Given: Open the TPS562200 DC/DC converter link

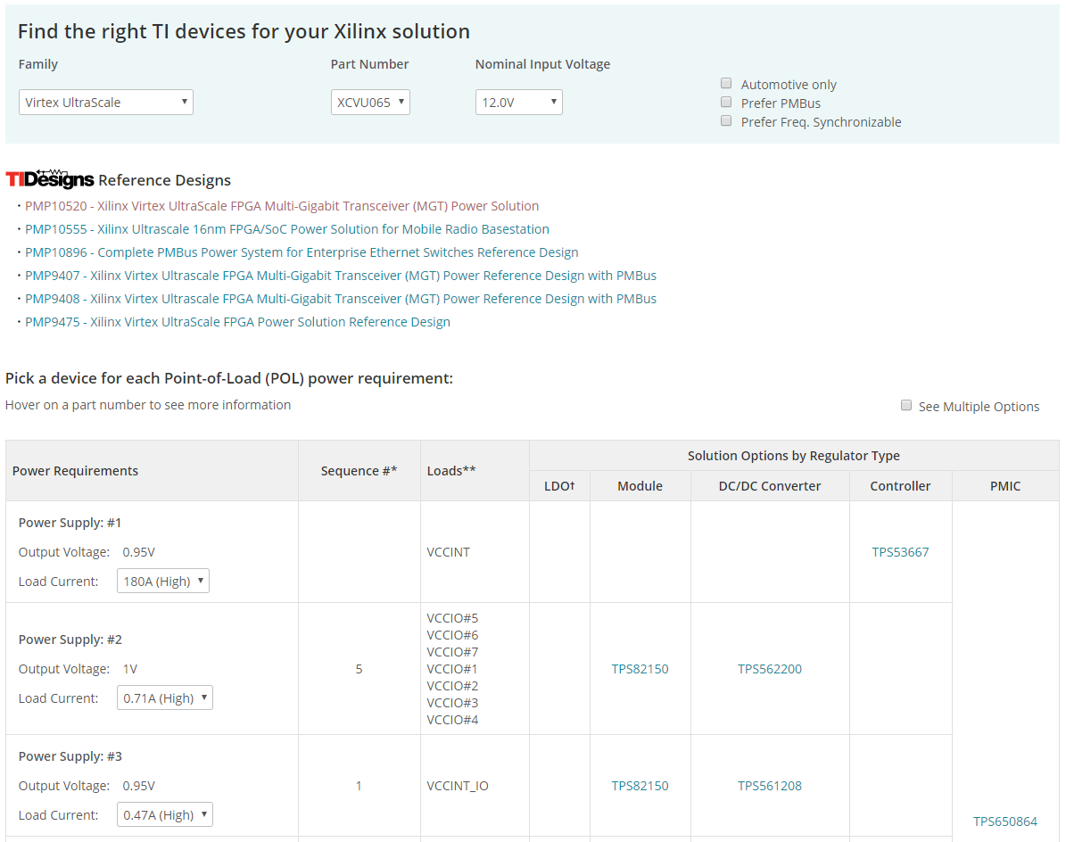Looking at the screenshot, I should pos(770,669).
